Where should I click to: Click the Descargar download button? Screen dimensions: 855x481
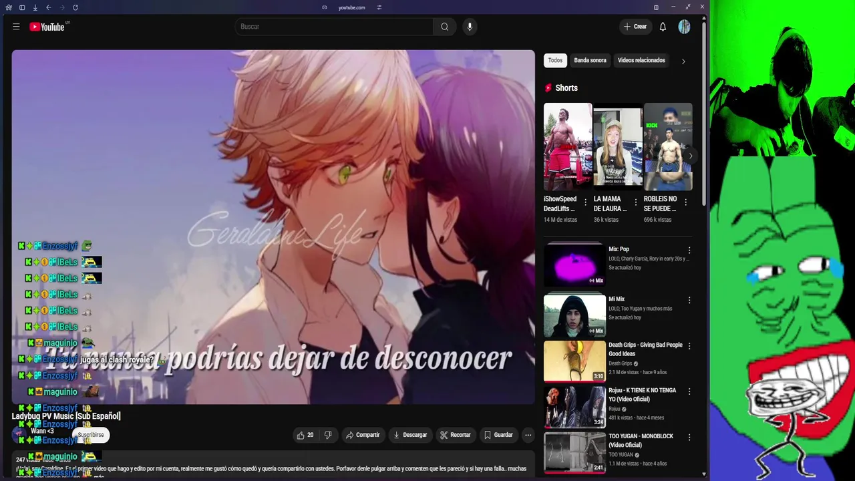tap(410, 435)
